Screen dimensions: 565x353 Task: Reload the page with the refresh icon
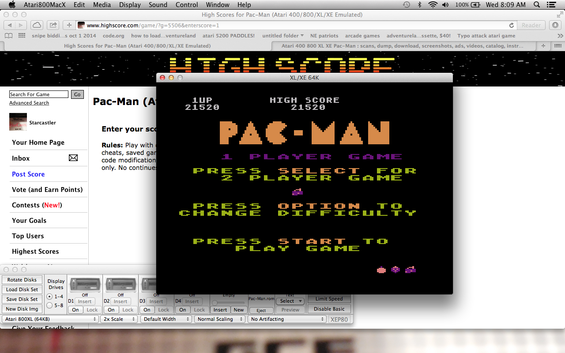[512, 26]
